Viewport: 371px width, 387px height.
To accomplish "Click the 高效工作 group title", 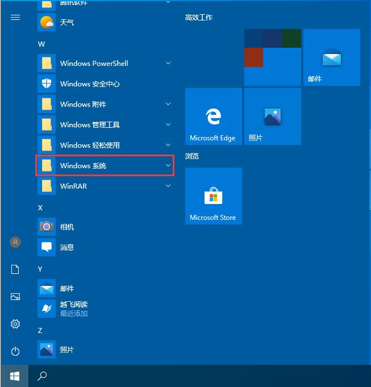I will click(199, 18).
